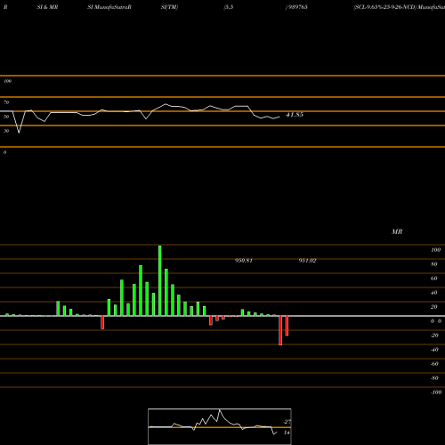Click the RSI axis label 100
Image resolution: width=445 pixels, height=445 pixels.
coord(7,81)
